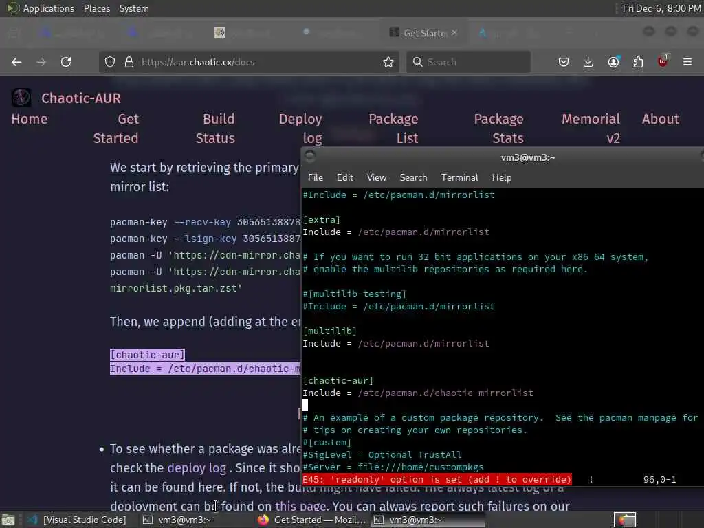Open the terminal Help menu
Image resolution: width=704 pixels, height=528 pixels.
coord(502,177)
